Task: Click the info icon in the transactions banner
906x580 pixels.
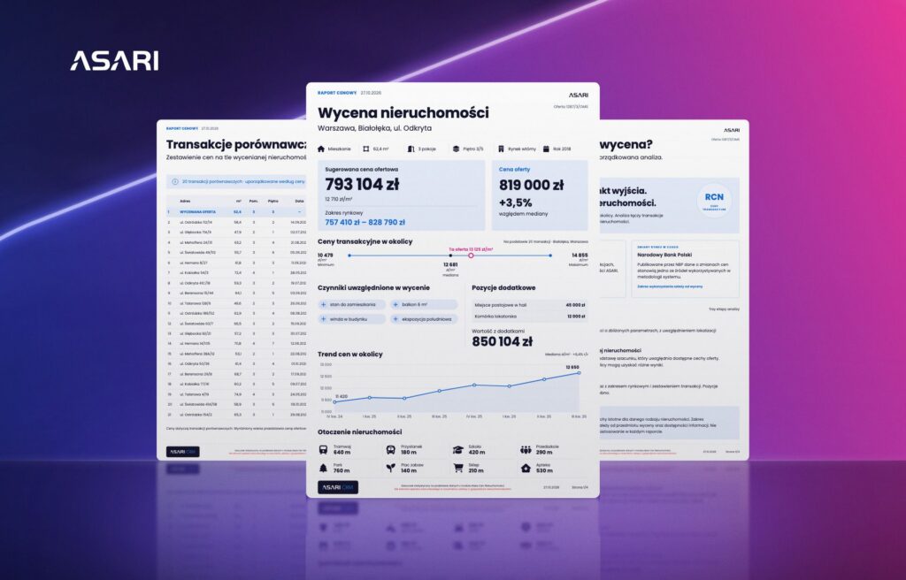Action: (175, 181)
